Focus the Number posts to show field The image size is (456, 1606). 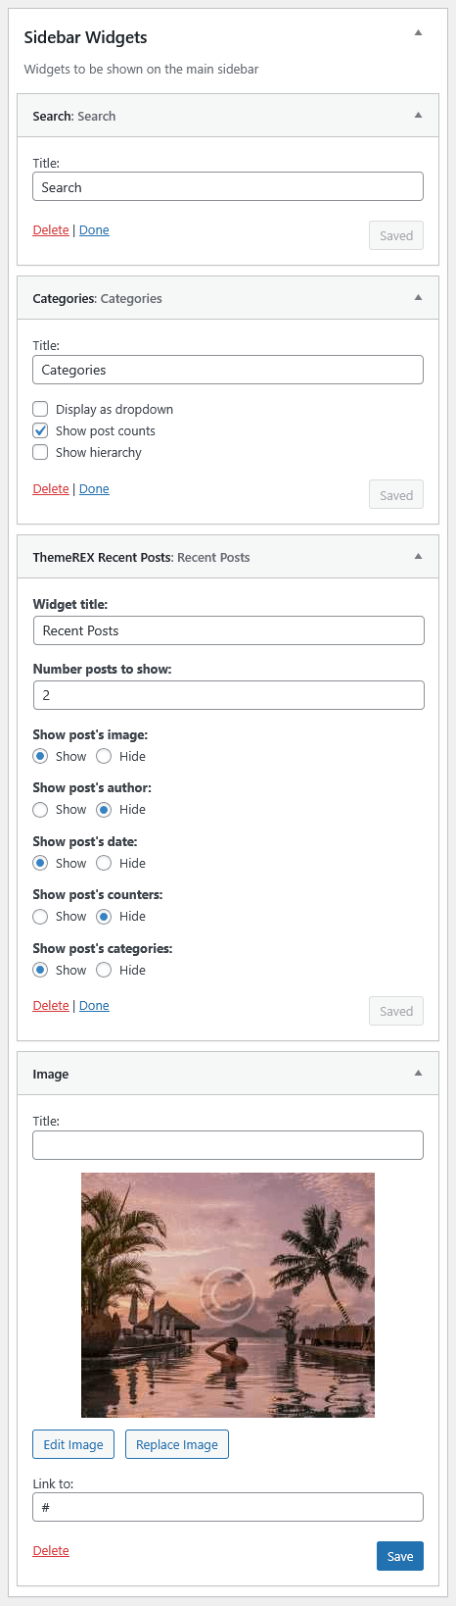(x=228, y=694)
